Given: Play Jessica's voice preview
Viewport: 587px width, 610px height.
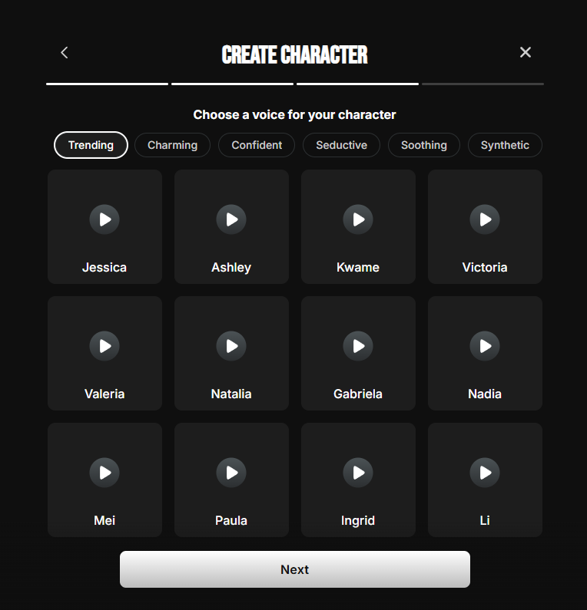Looking at the screenshot, I should coord(104,219).
